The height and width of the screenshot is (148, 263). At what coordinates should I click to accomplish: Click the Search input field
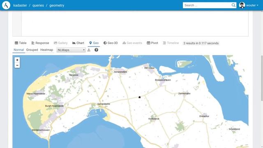coord(207,5)
